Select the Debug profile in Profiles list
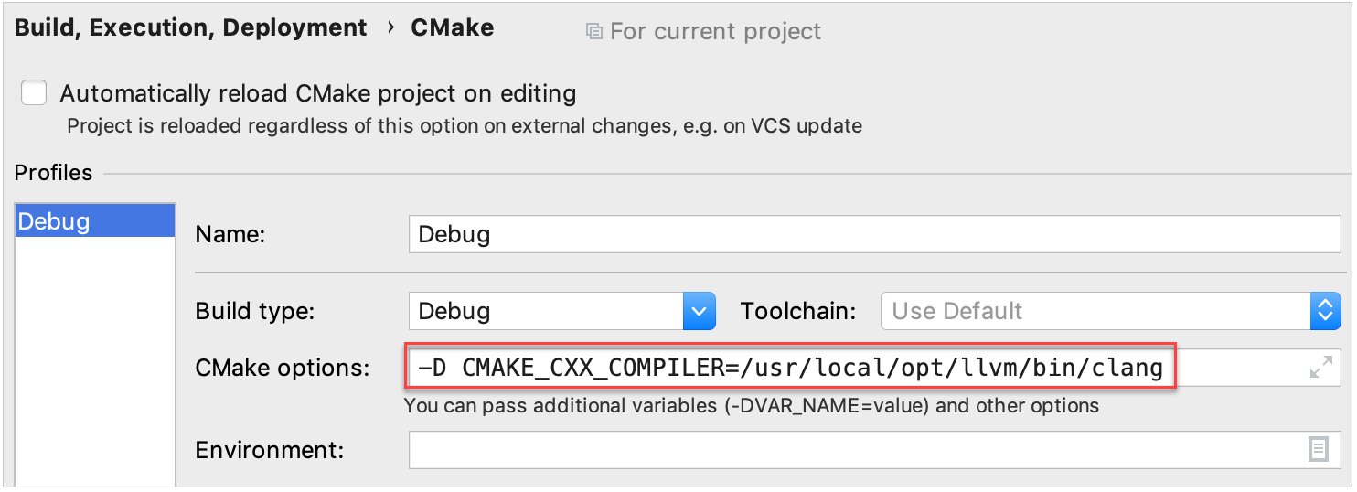 point(95,221)
